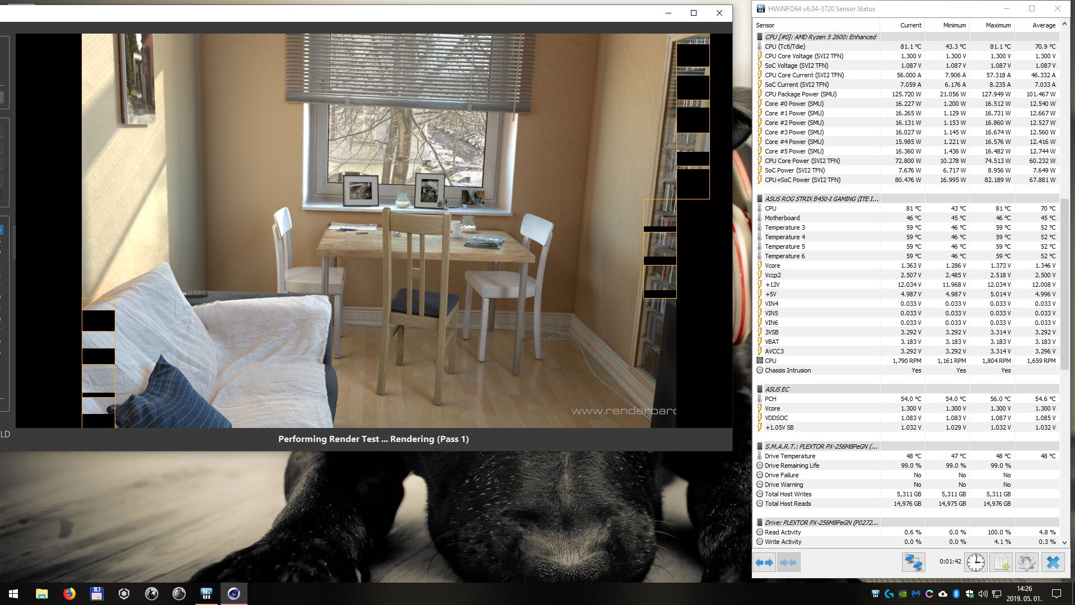This screenshot has width=1075, height=605.
Task: Click the sensor list scrollbar down arrow
Action: [1064, 543]
